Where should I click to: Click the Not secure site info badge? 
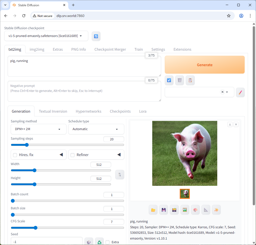tap(42, 16)
